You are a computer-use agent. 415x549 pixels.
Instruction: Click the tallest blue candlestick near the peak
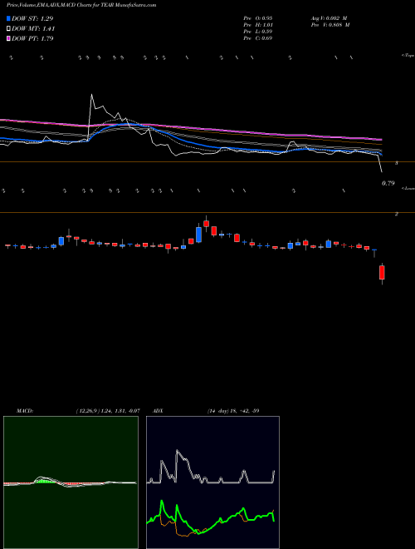point(198,235)
